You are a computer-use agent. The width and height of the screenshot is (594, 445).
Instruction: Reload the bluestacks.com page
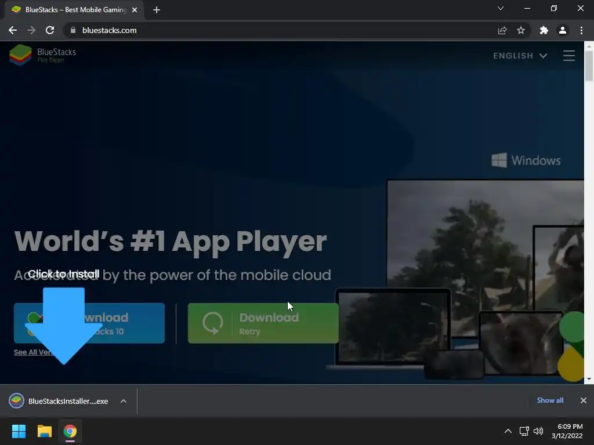[50, 30]
